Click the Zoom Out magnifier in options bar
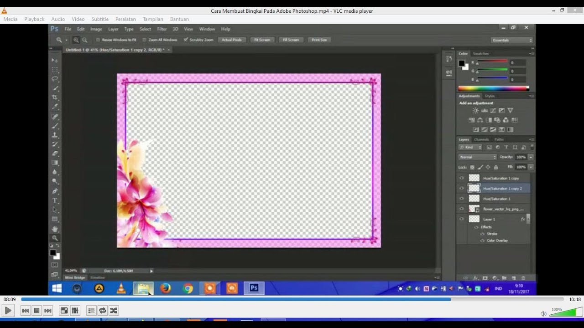The height and width of the screenshot is (328, 584). [84, 40]
